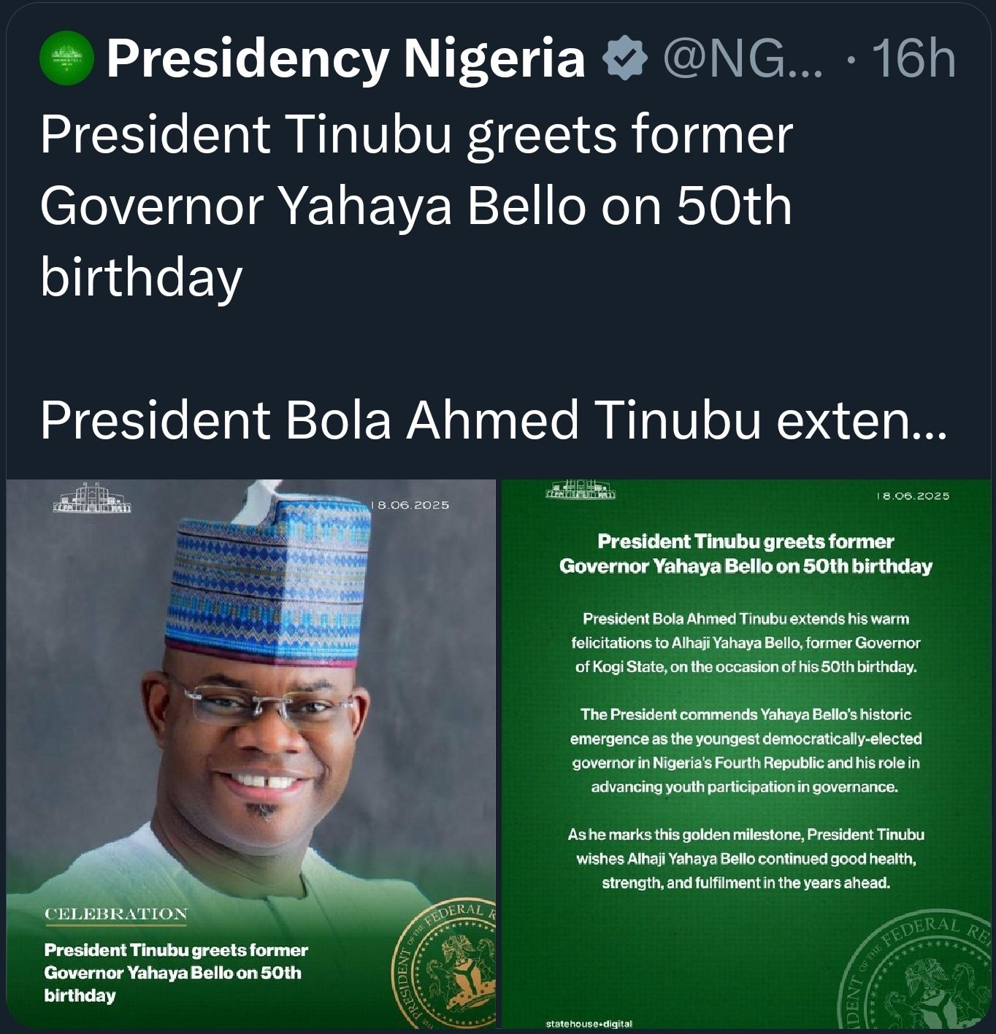Click the 'golden milestone' paragraph in the statement

point(746,858)
